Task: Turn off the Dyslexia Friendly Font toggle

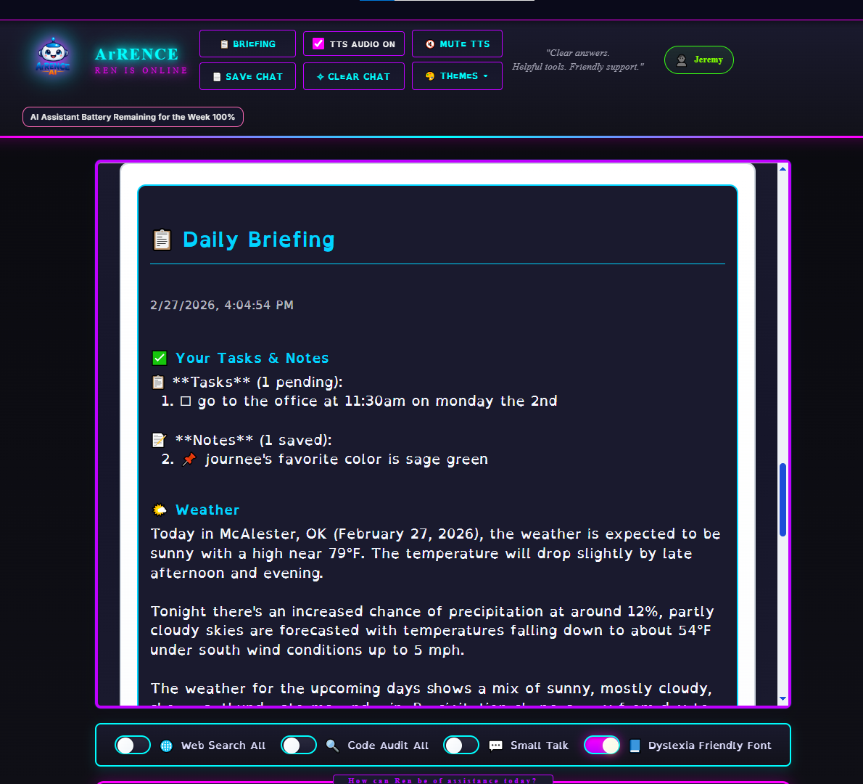Action: point(602,745)
